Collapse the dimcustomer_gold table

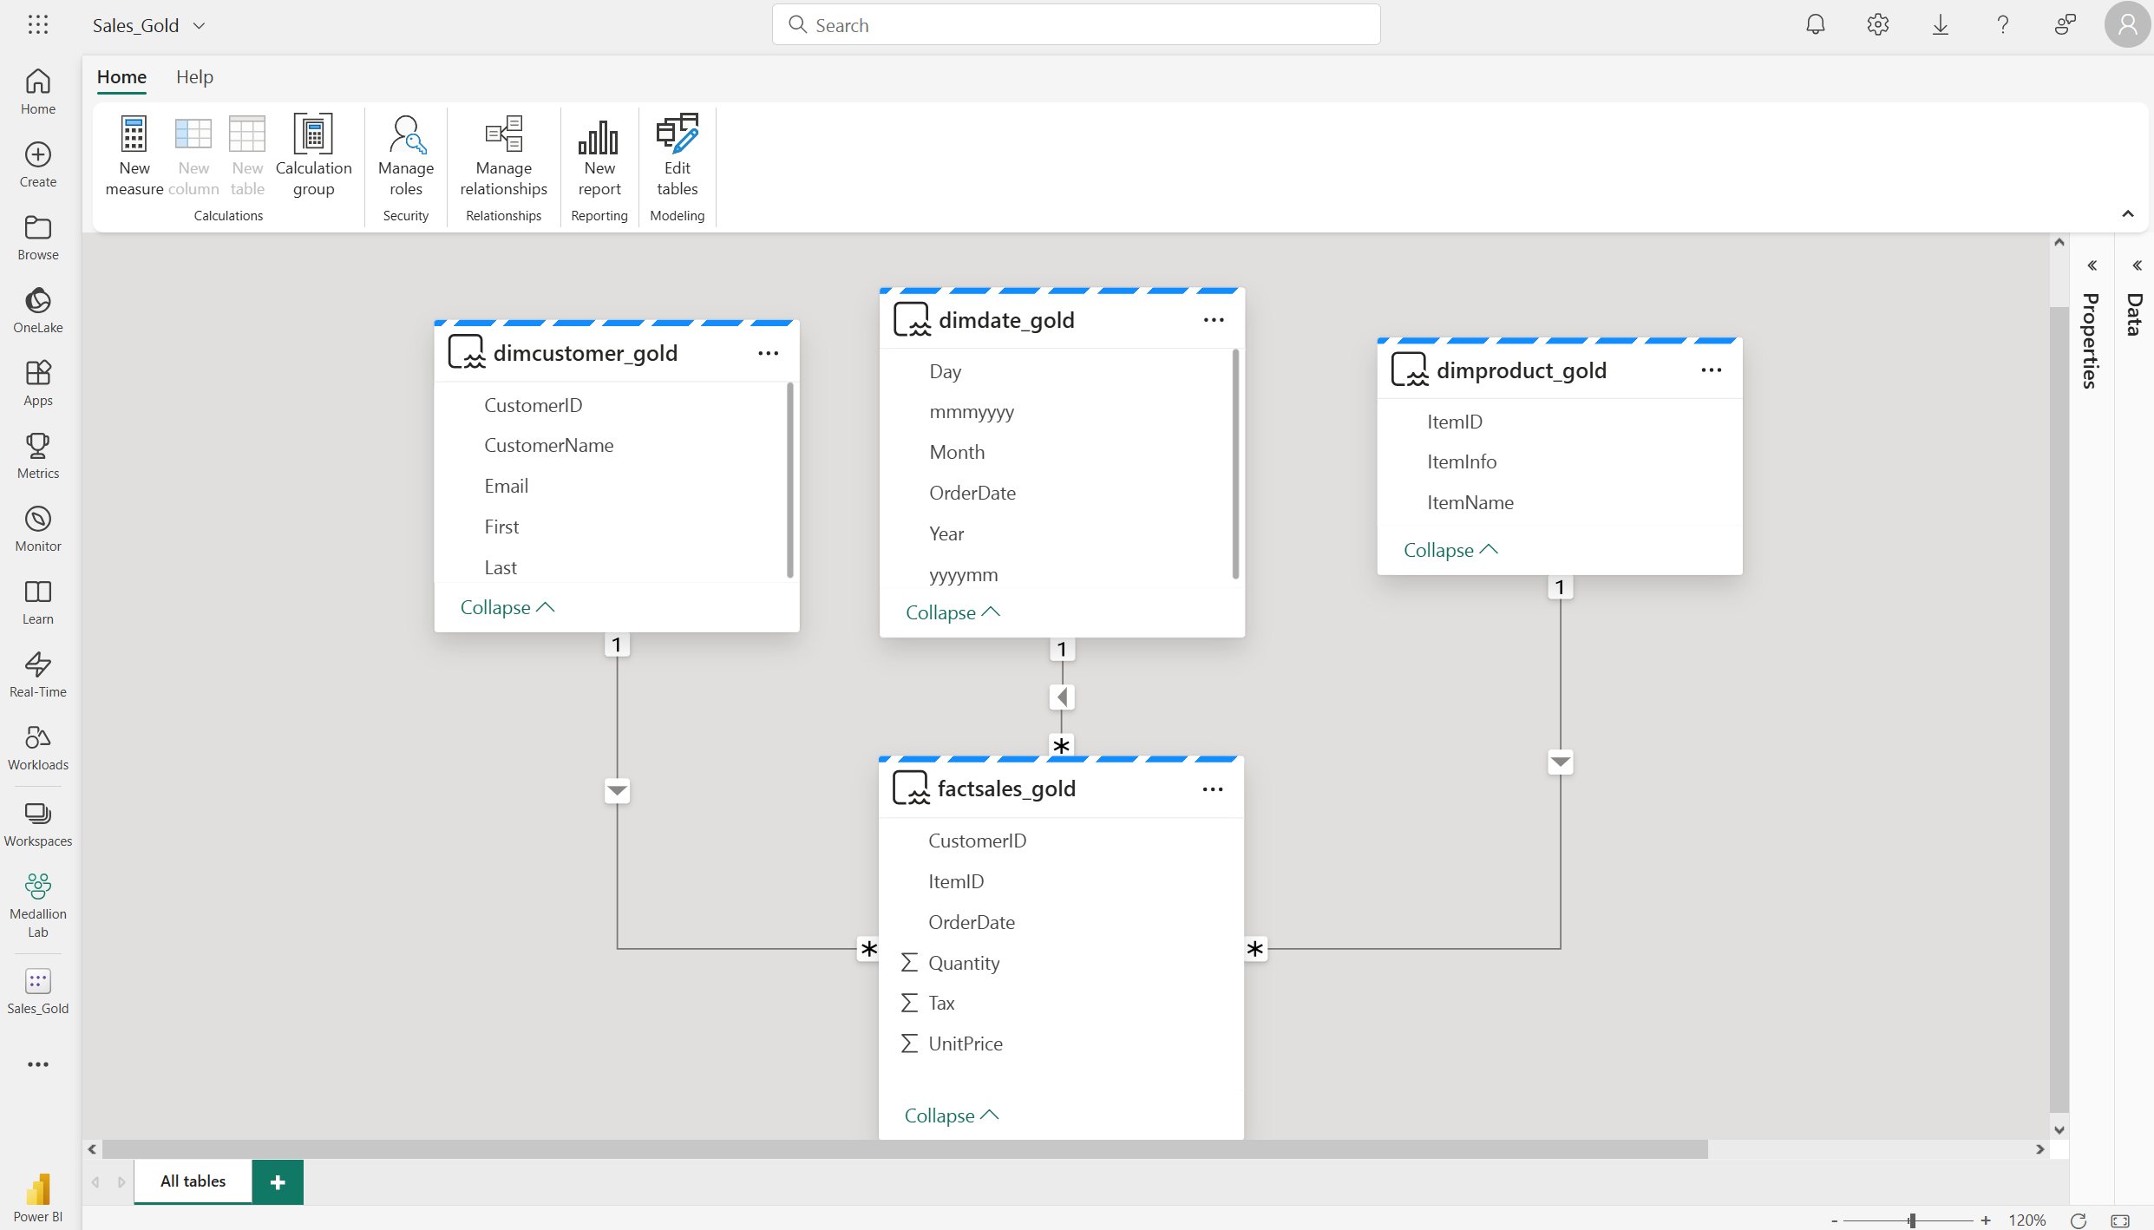(x=507, y=607)
